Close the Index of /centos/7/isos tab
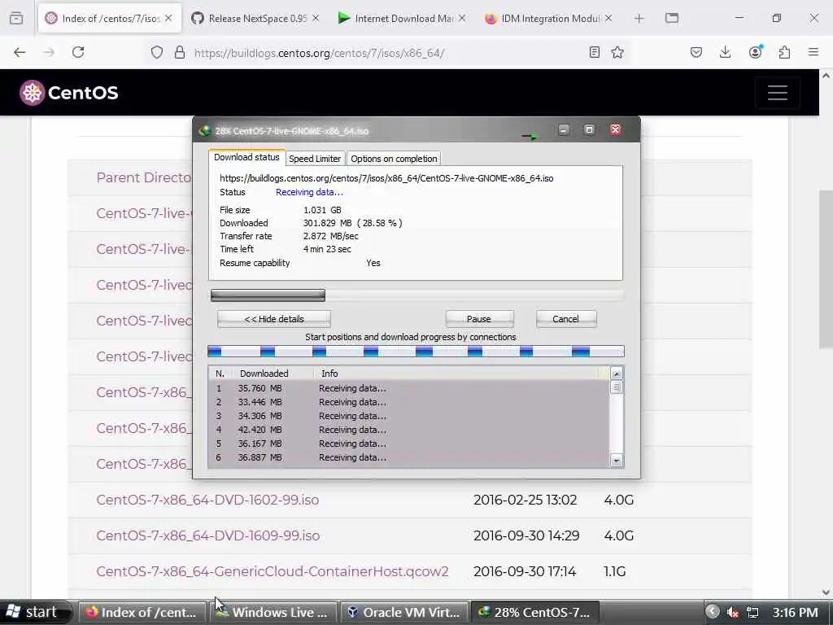833x625 pixels. point(168,18)
